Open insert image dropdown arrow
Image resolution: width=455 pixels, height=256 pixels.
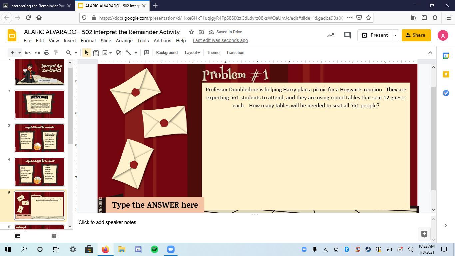(111, 53)
